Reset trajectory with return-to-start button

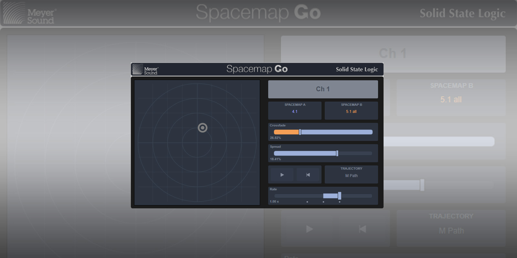point(308,175)
